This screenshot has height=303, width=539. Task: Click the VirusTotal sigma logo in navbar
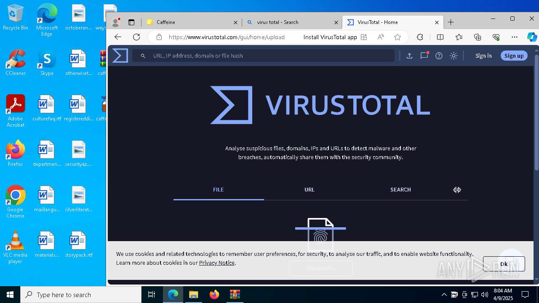pyautogui.click(x=120, y=56)
